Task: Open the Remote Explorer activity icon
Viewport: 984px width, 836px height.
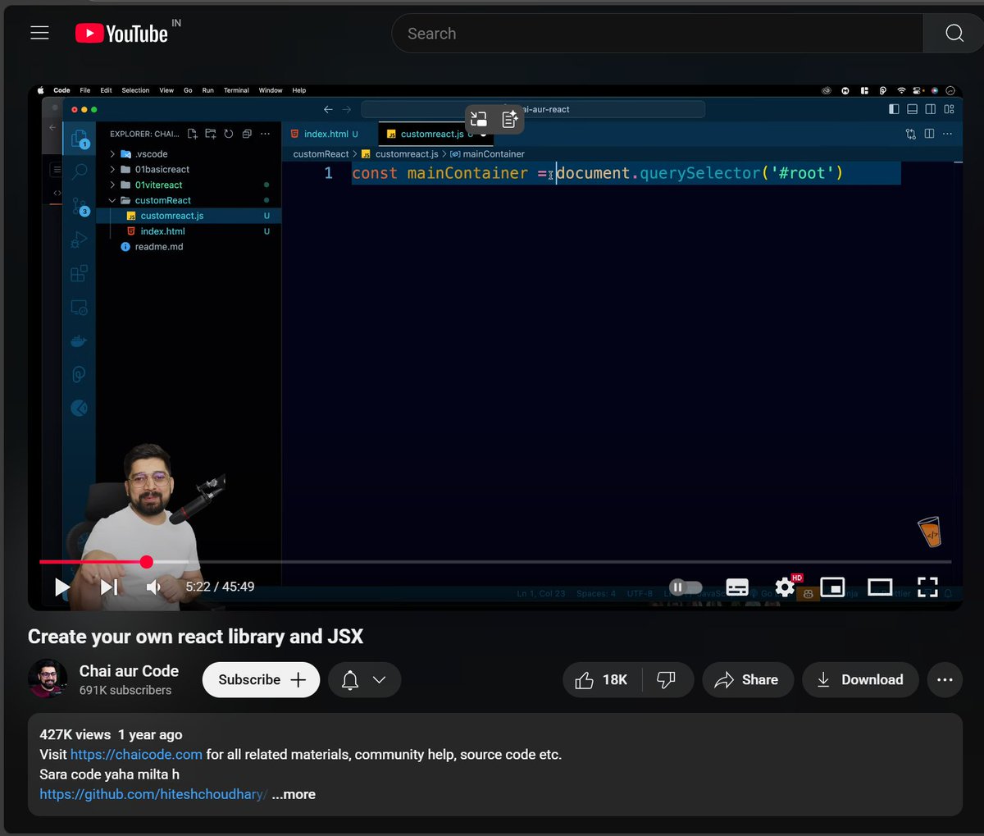Action: 80,308
